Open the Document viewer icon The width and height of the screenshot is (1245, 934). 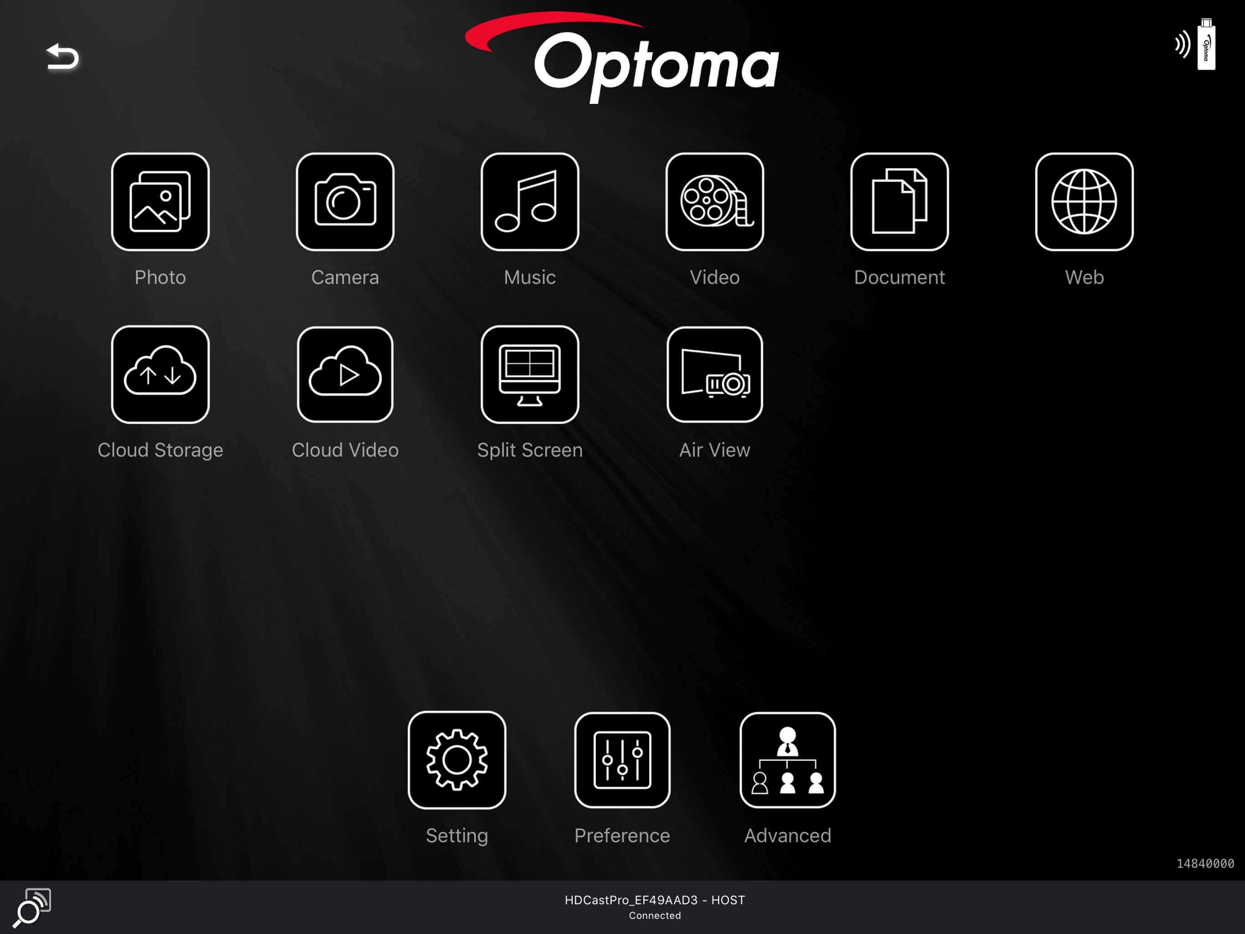pyautogui.click(x=900, y=202)
